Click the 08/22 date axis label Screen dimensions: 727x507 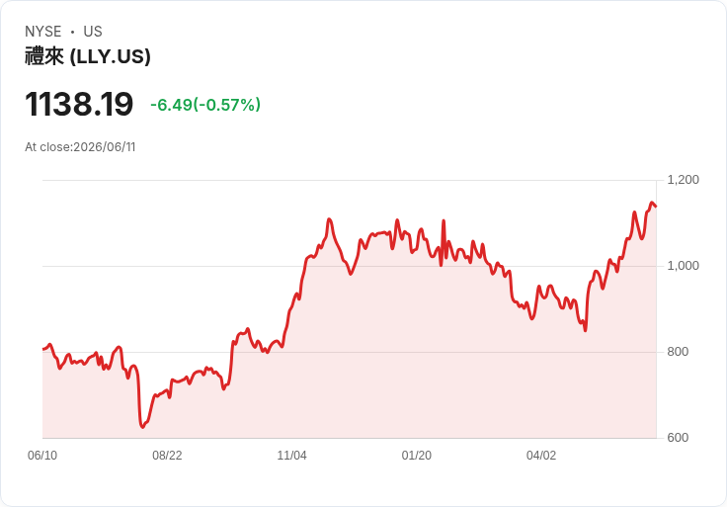[167, 456]
